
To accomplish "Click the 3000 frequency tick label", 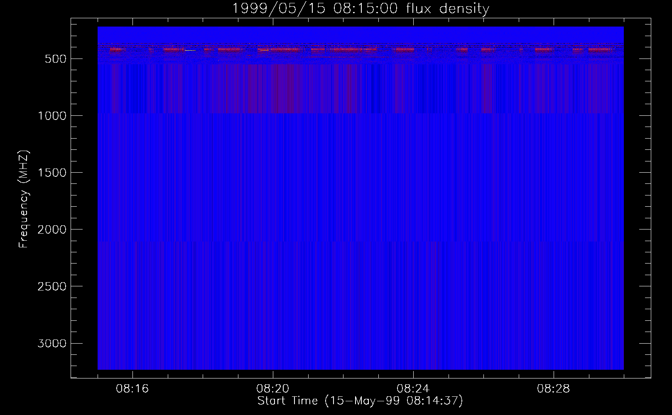I will click(52, 343).
